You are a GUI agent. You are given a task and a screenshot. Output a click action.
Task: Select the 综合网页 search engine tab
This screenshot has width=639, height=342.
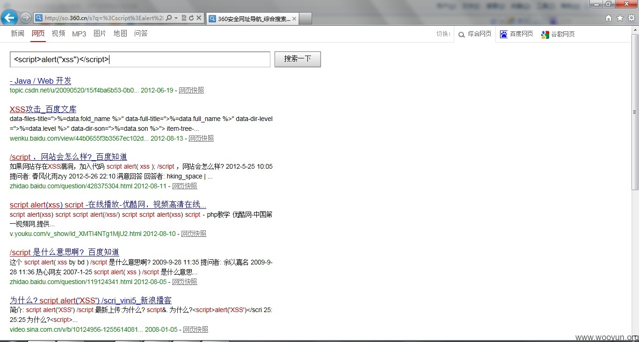[474, 34]
